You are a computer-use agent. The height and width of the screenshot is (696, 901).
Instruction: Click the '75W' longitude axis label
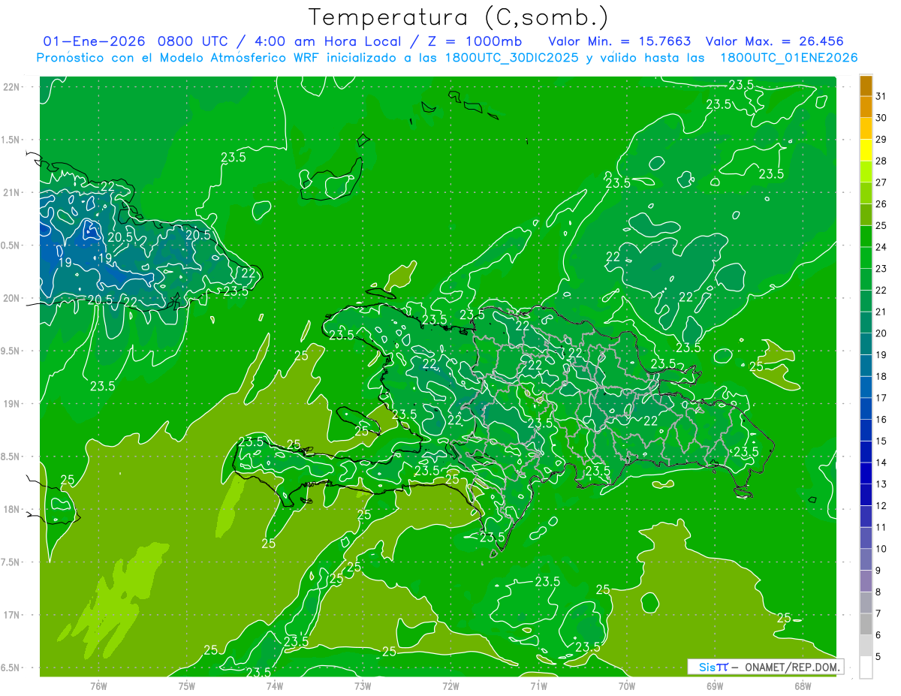(187, 685)
